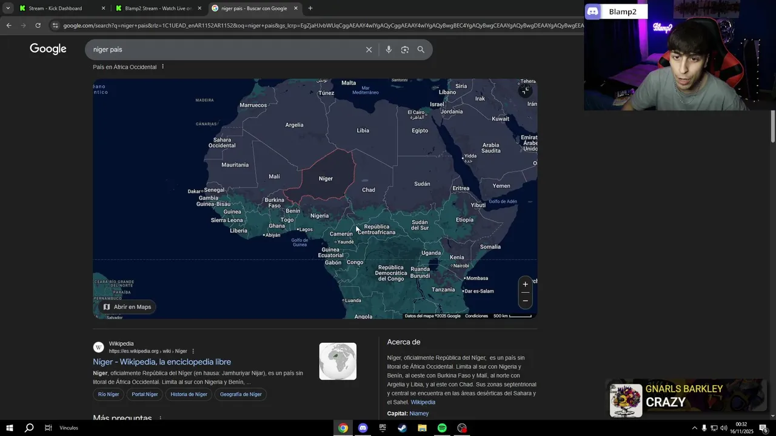The image size is (776, 436).
Task: Click the Chad label on the map
Action: [x=369, y=190]
